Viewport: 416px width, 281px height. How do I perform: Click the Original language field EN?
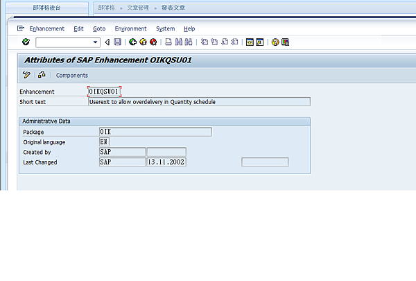click(x=104, y=142)
